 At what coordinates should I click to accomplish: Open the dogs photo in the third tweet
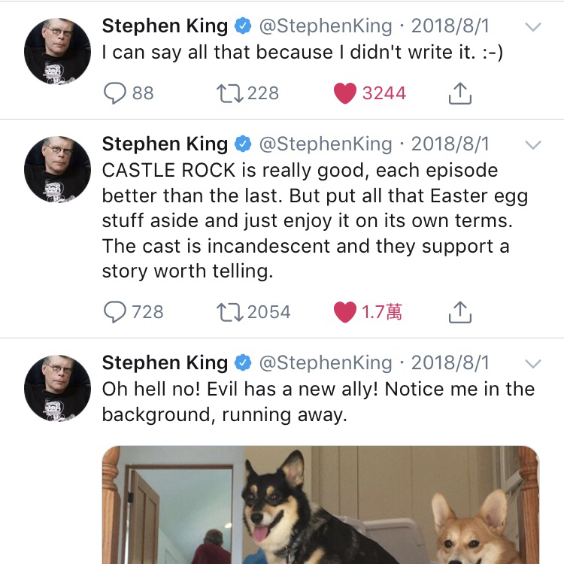pos(320,504)
